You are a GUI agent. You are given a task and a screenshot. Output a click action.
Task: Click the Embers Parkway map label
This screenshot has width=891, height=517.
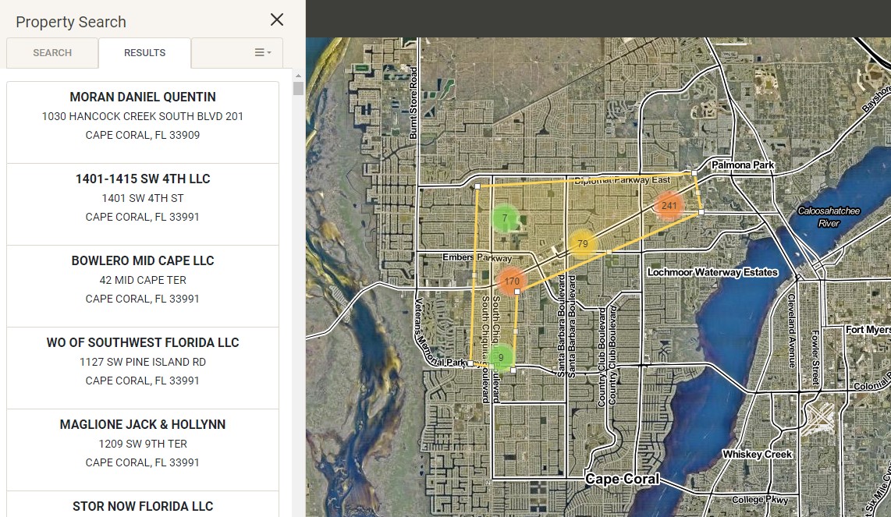(x=477, y=257)
